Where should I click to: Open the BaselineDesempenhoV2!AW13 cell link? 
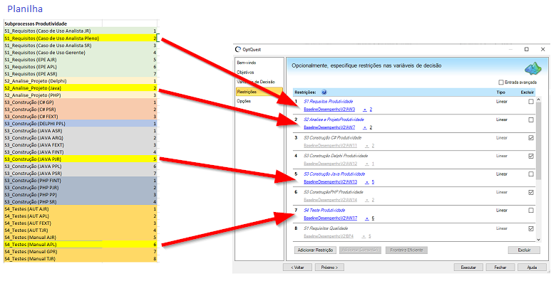point(331,182)
